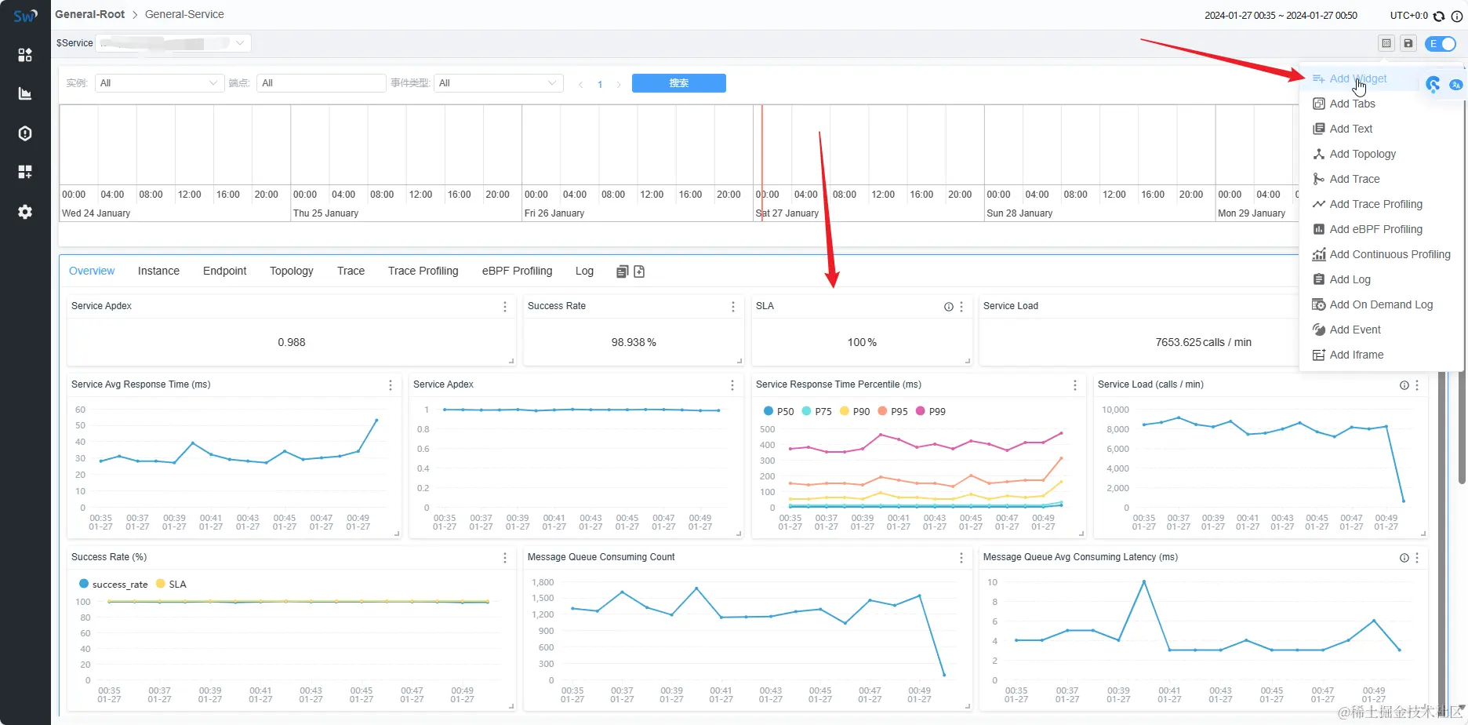
Task: Click the blue search button
Action: 679,83
